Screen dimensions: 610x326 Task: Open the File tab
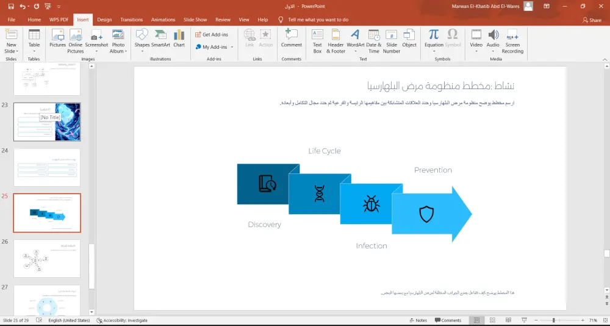point(12,20)
